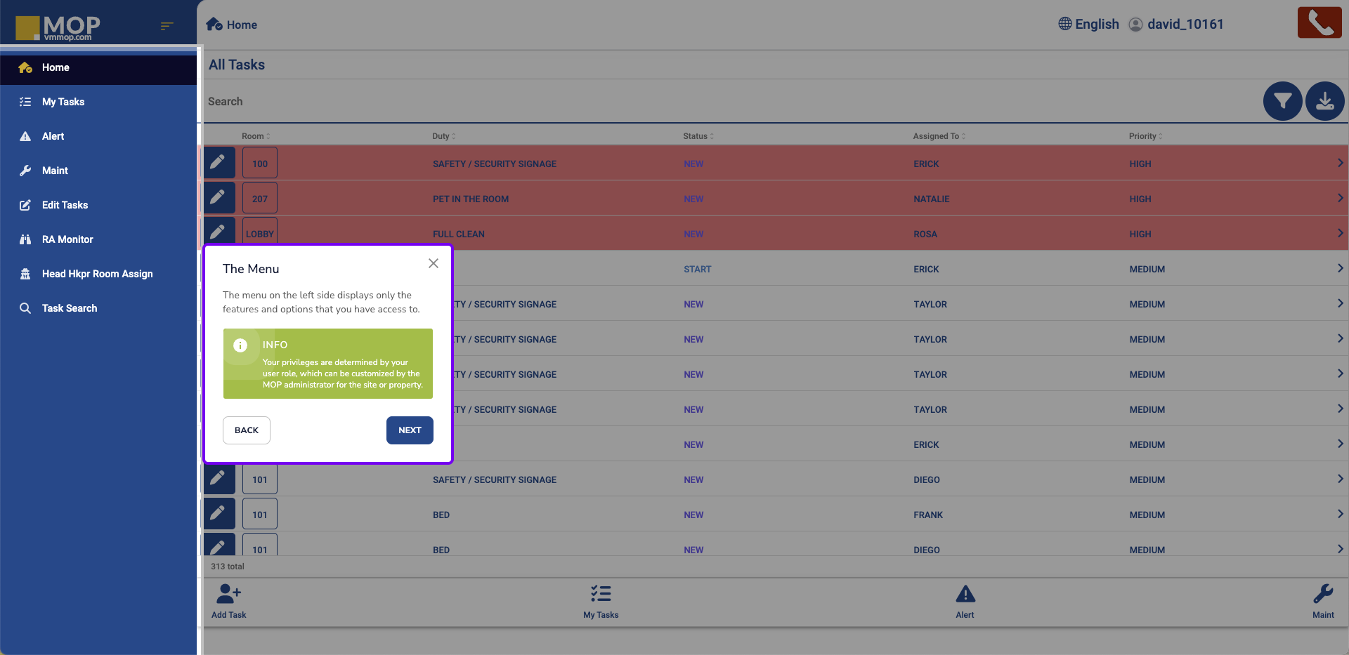Click the red phone call icon
This screenshot has width=1349, height=655.
pyautogui.click(x=1319, y=23)
